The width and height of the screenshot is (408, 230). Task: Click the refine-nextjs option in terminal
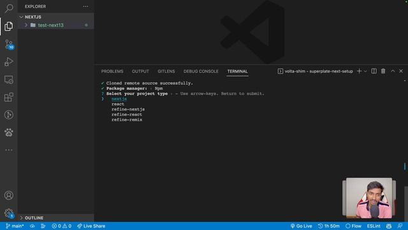click(x=128, y=109)
